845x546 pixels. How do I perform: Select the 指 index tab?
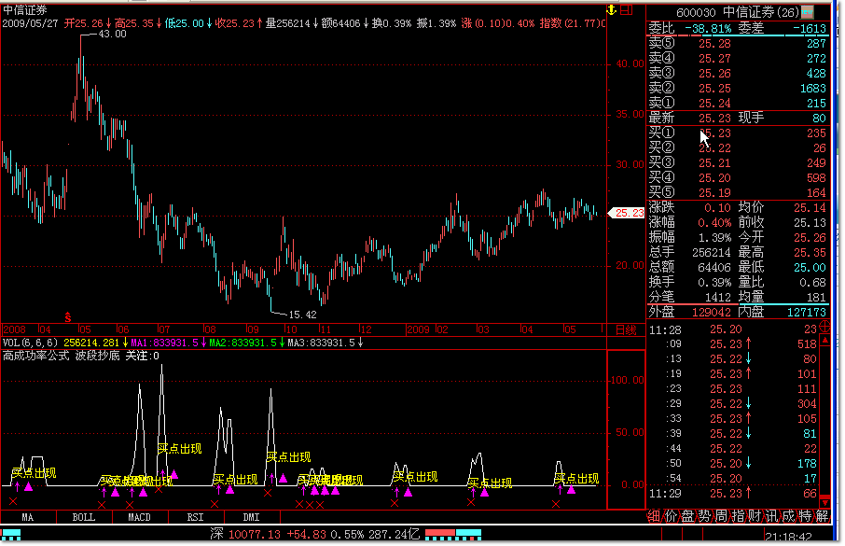(738, 516)
